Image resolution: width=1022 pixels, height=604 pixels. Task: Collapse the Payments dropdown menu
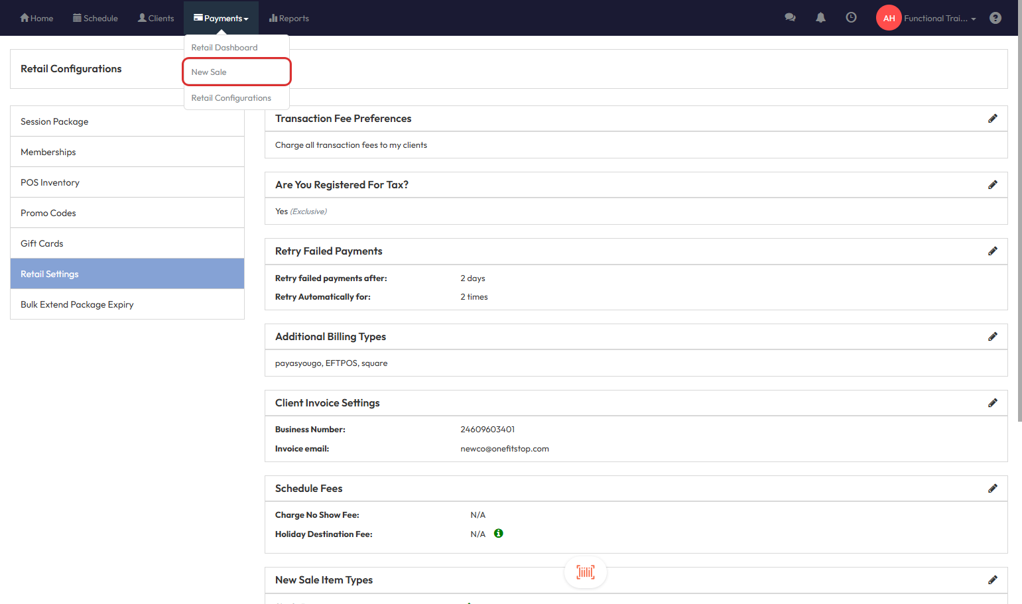[221, 19]
